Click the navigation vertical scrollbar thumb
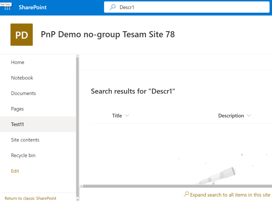The image size is (272, 201). pos(78,127)
